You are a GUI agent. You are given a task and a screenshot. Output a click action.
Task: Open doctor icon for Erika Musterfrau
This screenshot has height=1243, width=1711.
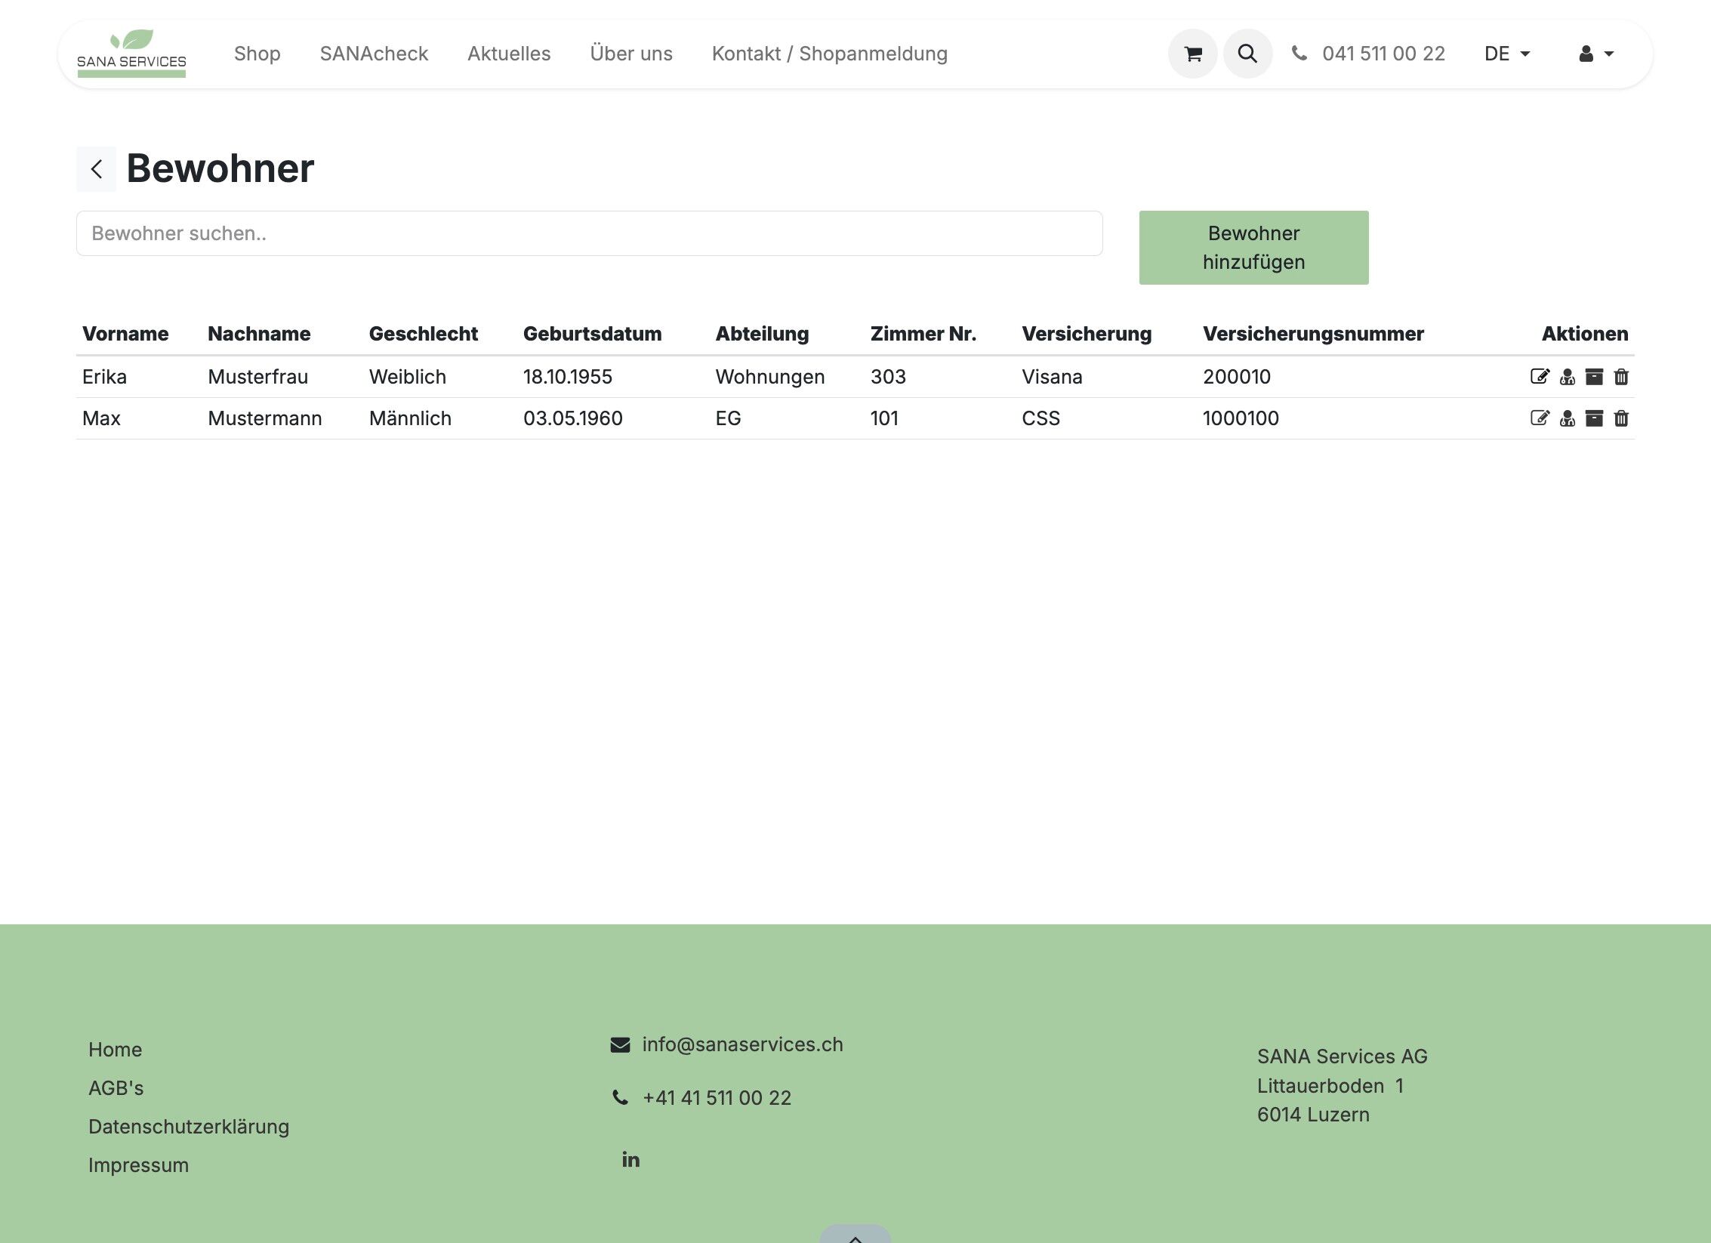pyautogui.click(x=1568, y=377)
